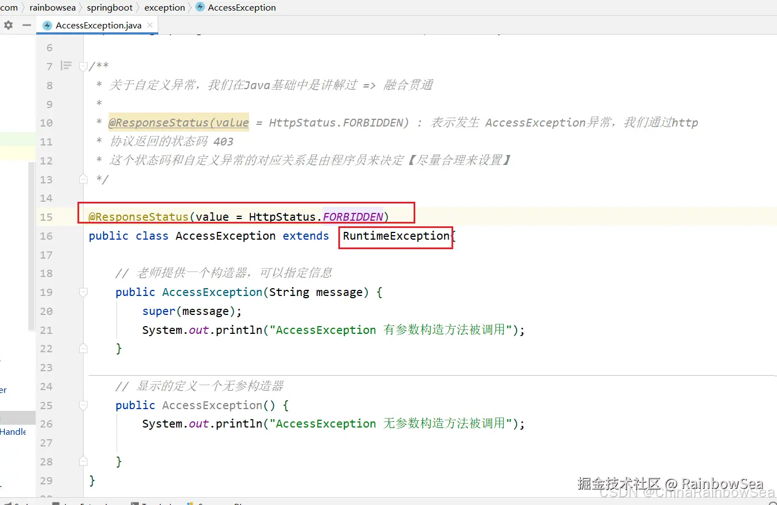
Task: Fold the no-arg constructor at line 25
Action: (83, 405)
